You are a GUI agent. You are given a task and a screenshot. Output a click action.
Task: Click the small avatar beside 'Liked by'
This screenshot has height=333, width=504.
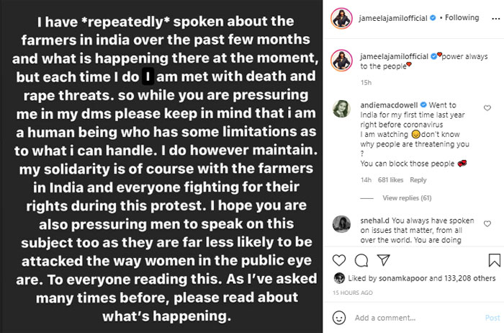(338, 278)
